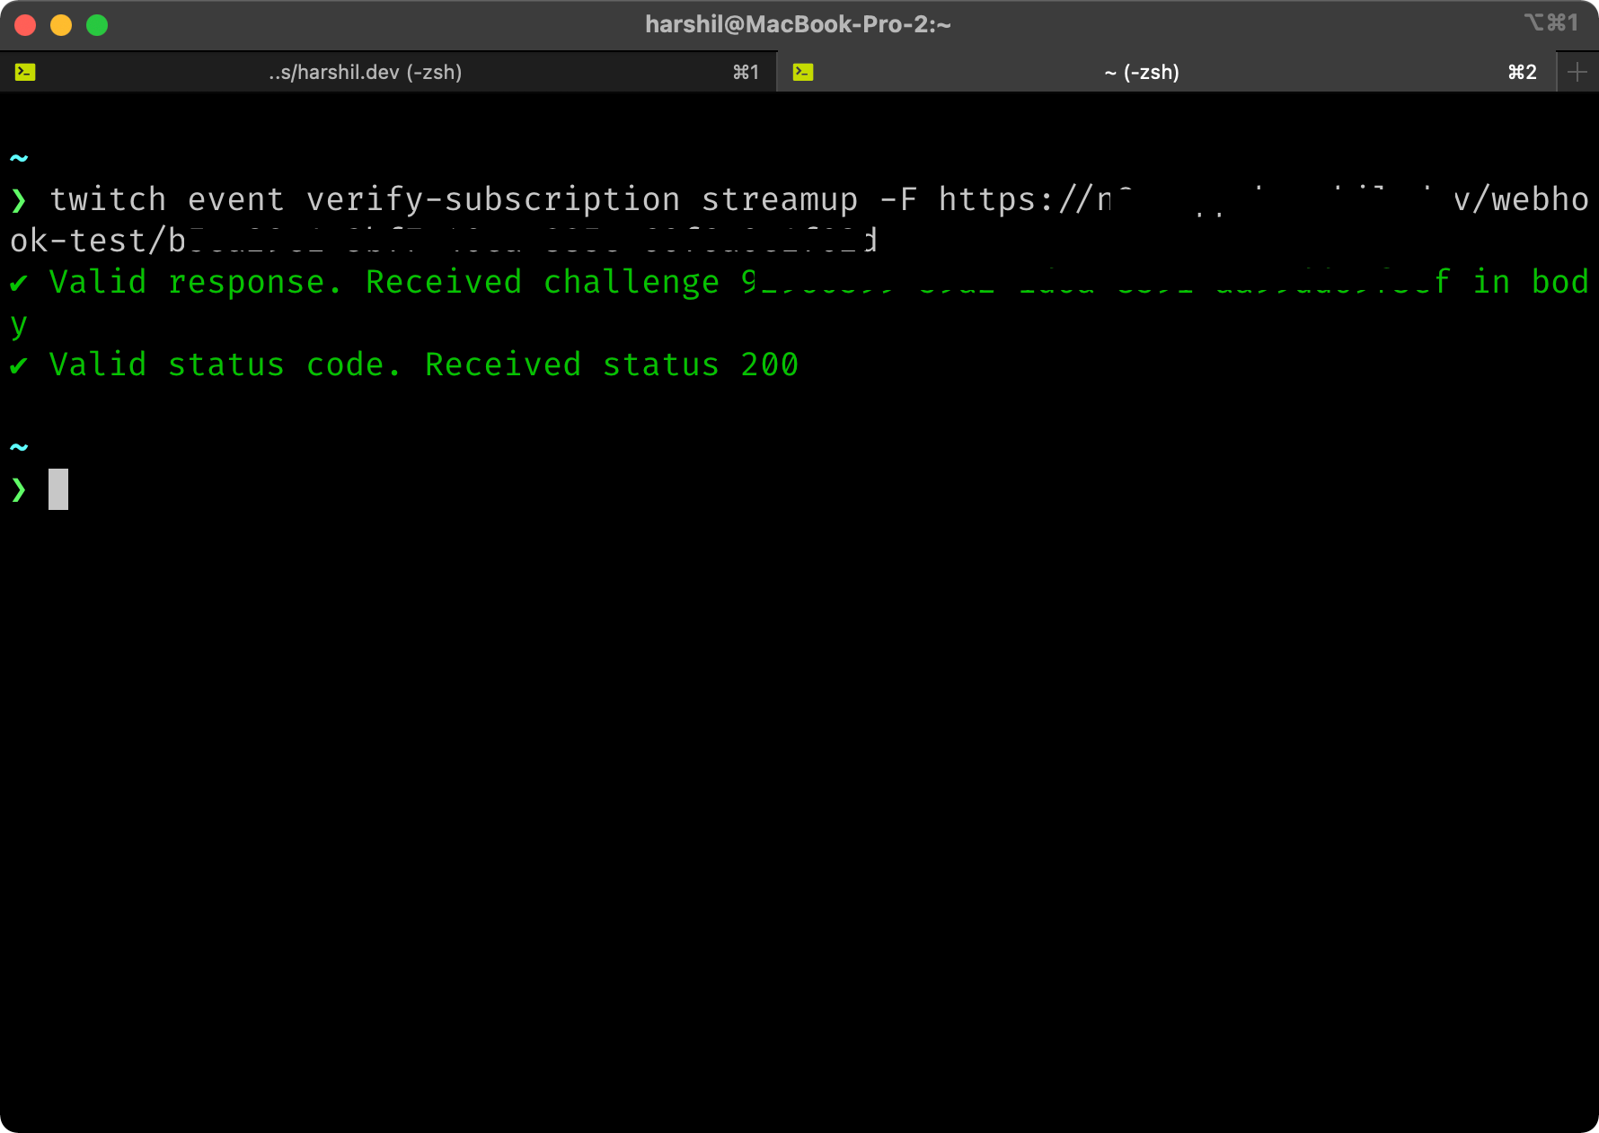Switch to the harshil.dev zsh tab
1599x1133 pixels.
(388, 72)
